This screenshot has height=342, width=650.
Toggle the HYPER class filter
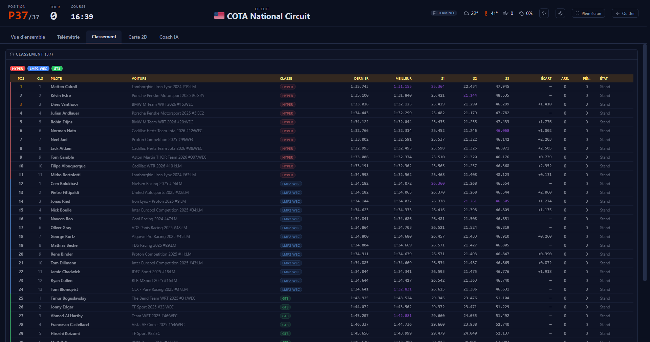[18, 68]
